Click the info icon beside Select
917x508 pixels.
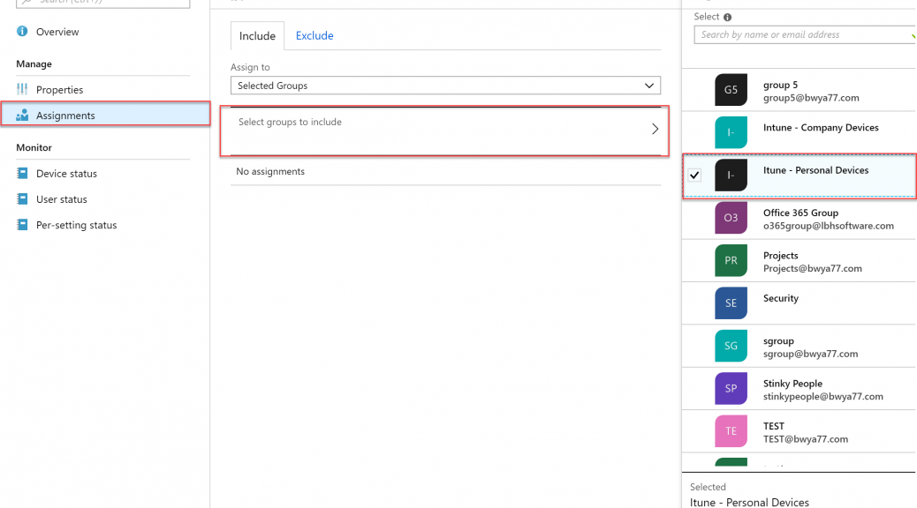point(728,17)
